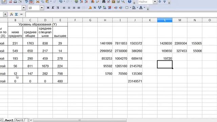
Task: Select column header E
Action: click(x=60, y=20)
